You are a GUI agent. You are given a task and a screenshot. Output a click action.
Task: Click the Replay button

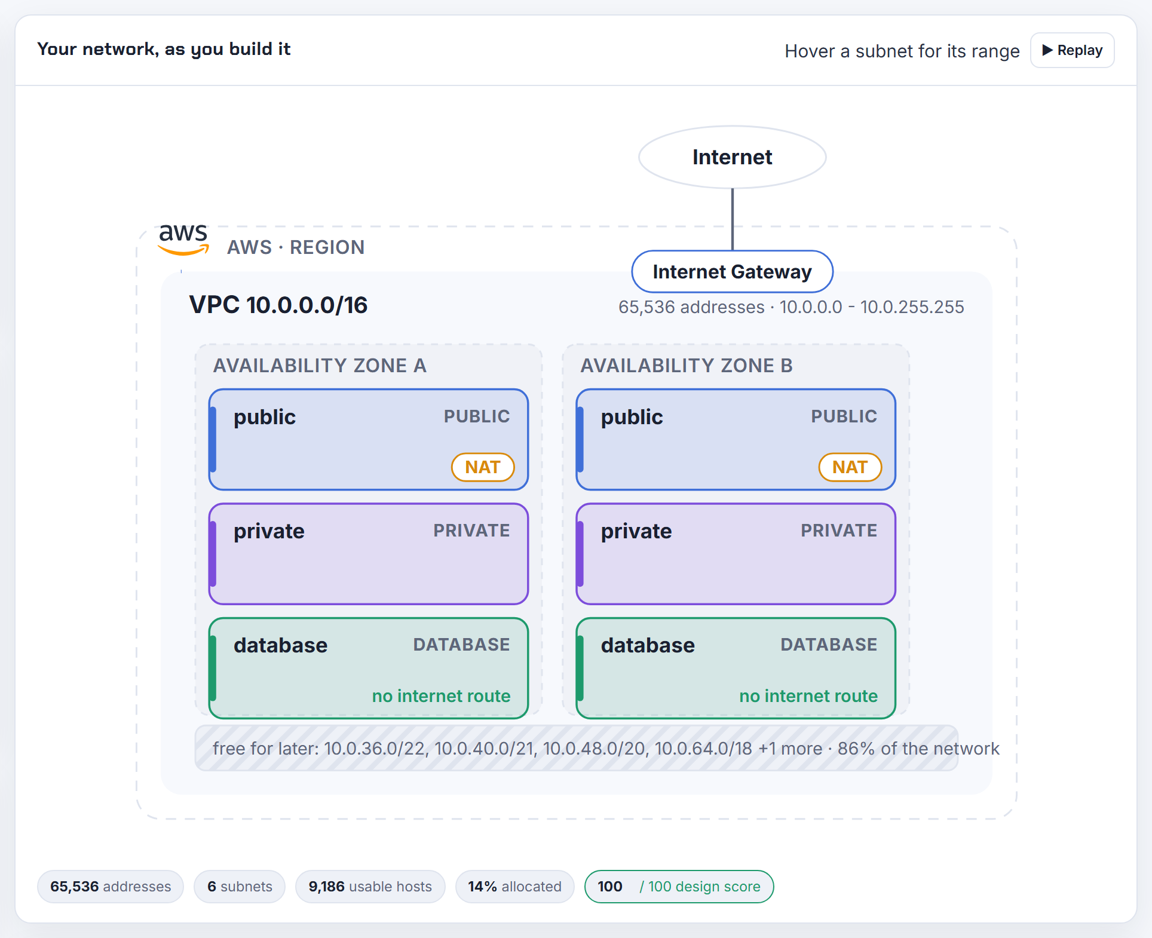pyautogui.click(x=1072, y=50)
